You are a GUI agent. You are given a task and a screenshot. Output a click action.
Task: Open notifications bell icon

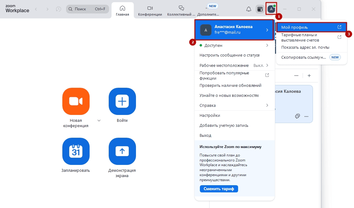pos(248,9)
